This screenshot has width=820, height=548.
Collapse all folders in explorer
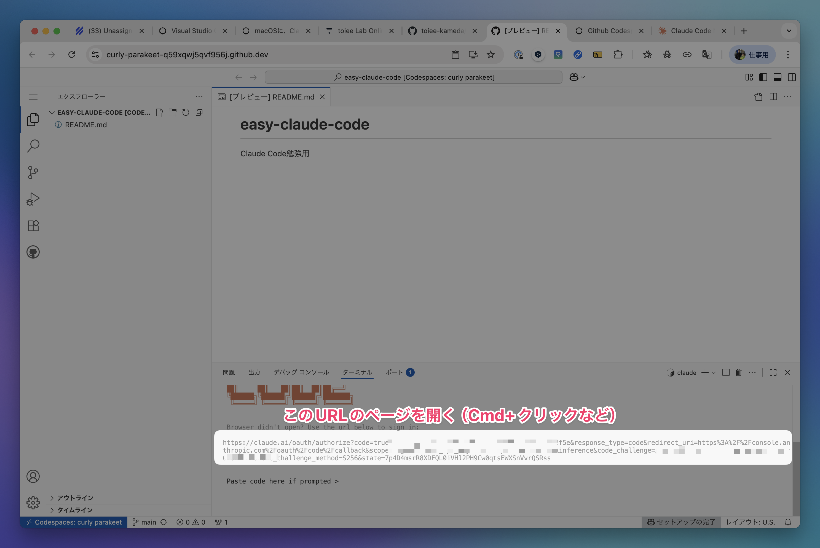tap(199, 112)
